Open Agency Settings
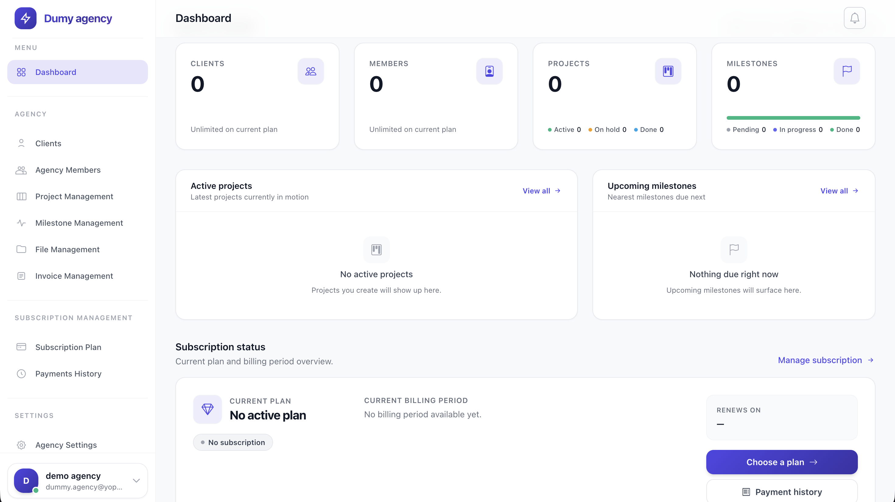 78,445
